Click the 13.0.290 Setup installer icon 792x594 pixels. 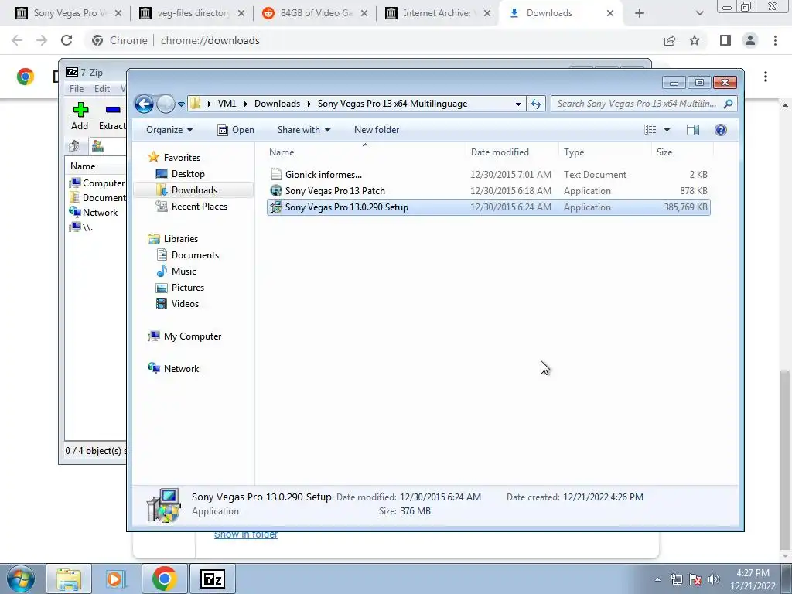(276, 207)
